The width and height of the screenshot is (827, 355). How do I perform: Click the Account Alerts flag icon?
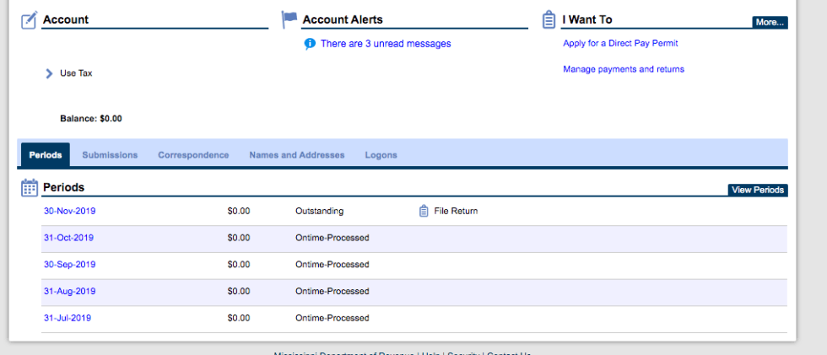click(289, 19)
